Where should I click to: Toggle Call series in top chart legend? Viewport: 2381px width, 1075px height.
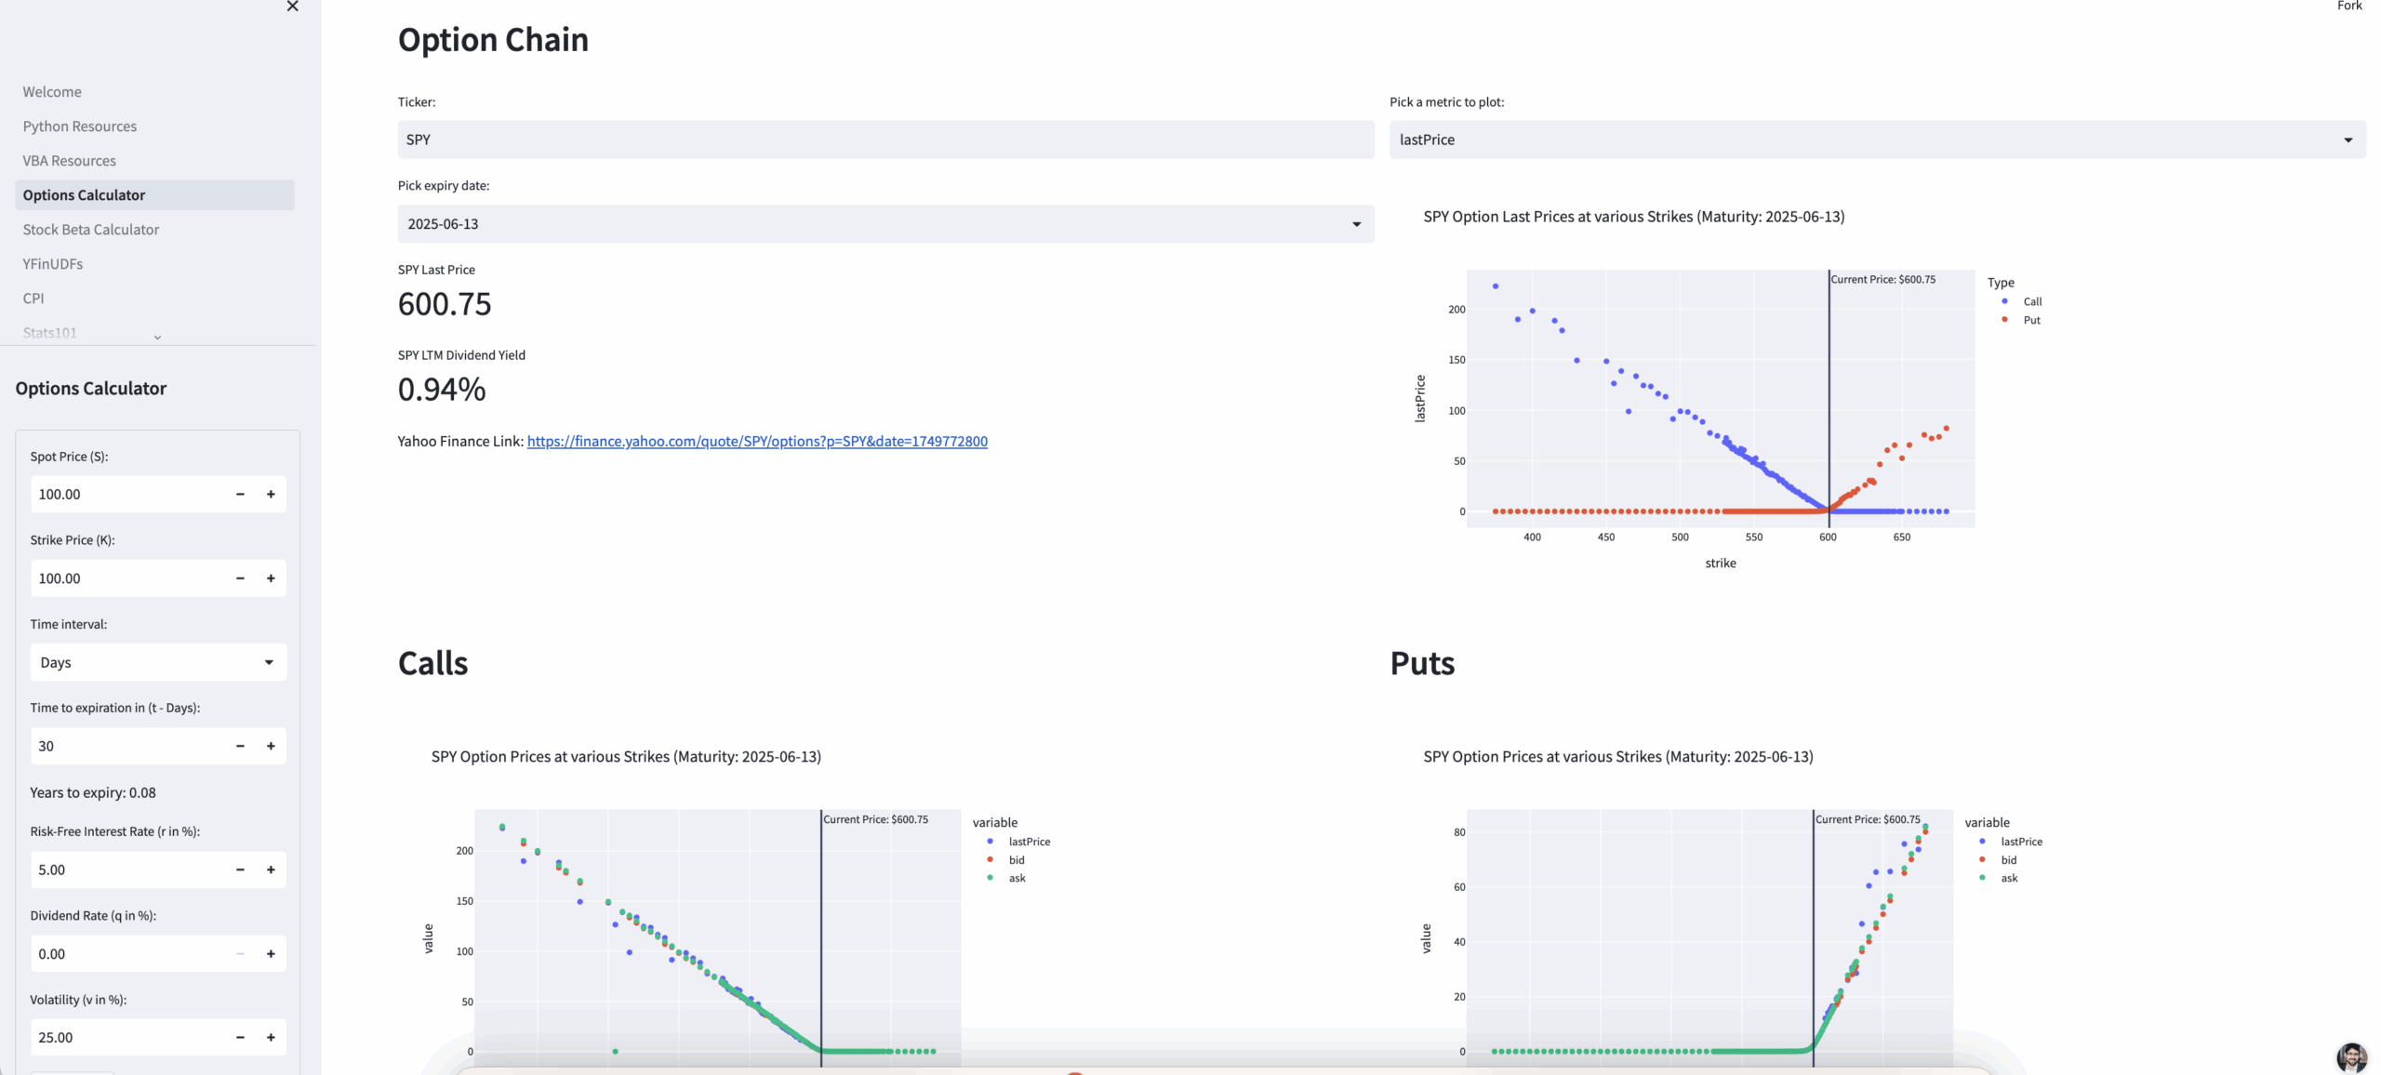(2031, 301)
